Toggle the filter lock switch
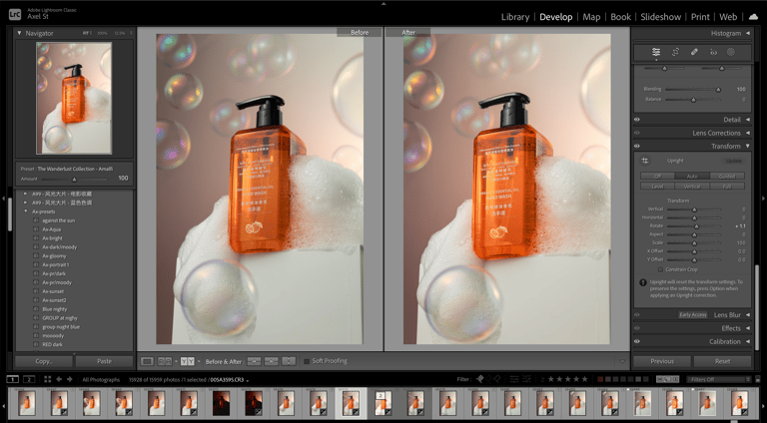This screenshot has width=767, height=423. pyautogui.click(x=758, y=379)
